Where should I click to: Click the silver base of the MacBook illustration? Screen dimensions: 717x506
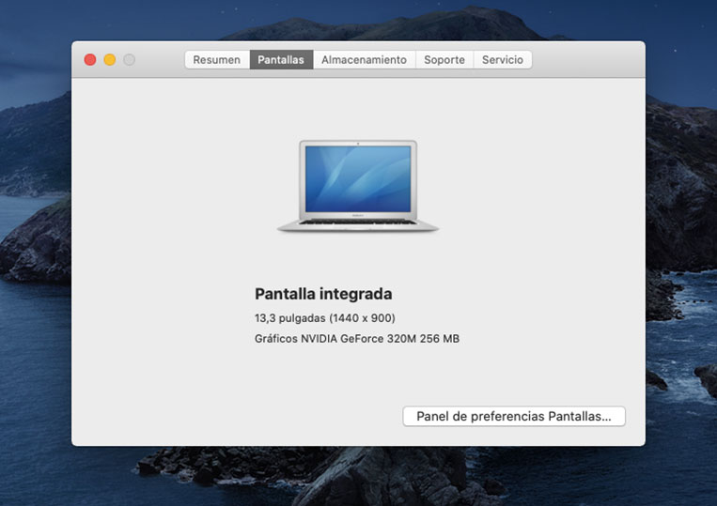pyautogui.click(x=358, y=224)
